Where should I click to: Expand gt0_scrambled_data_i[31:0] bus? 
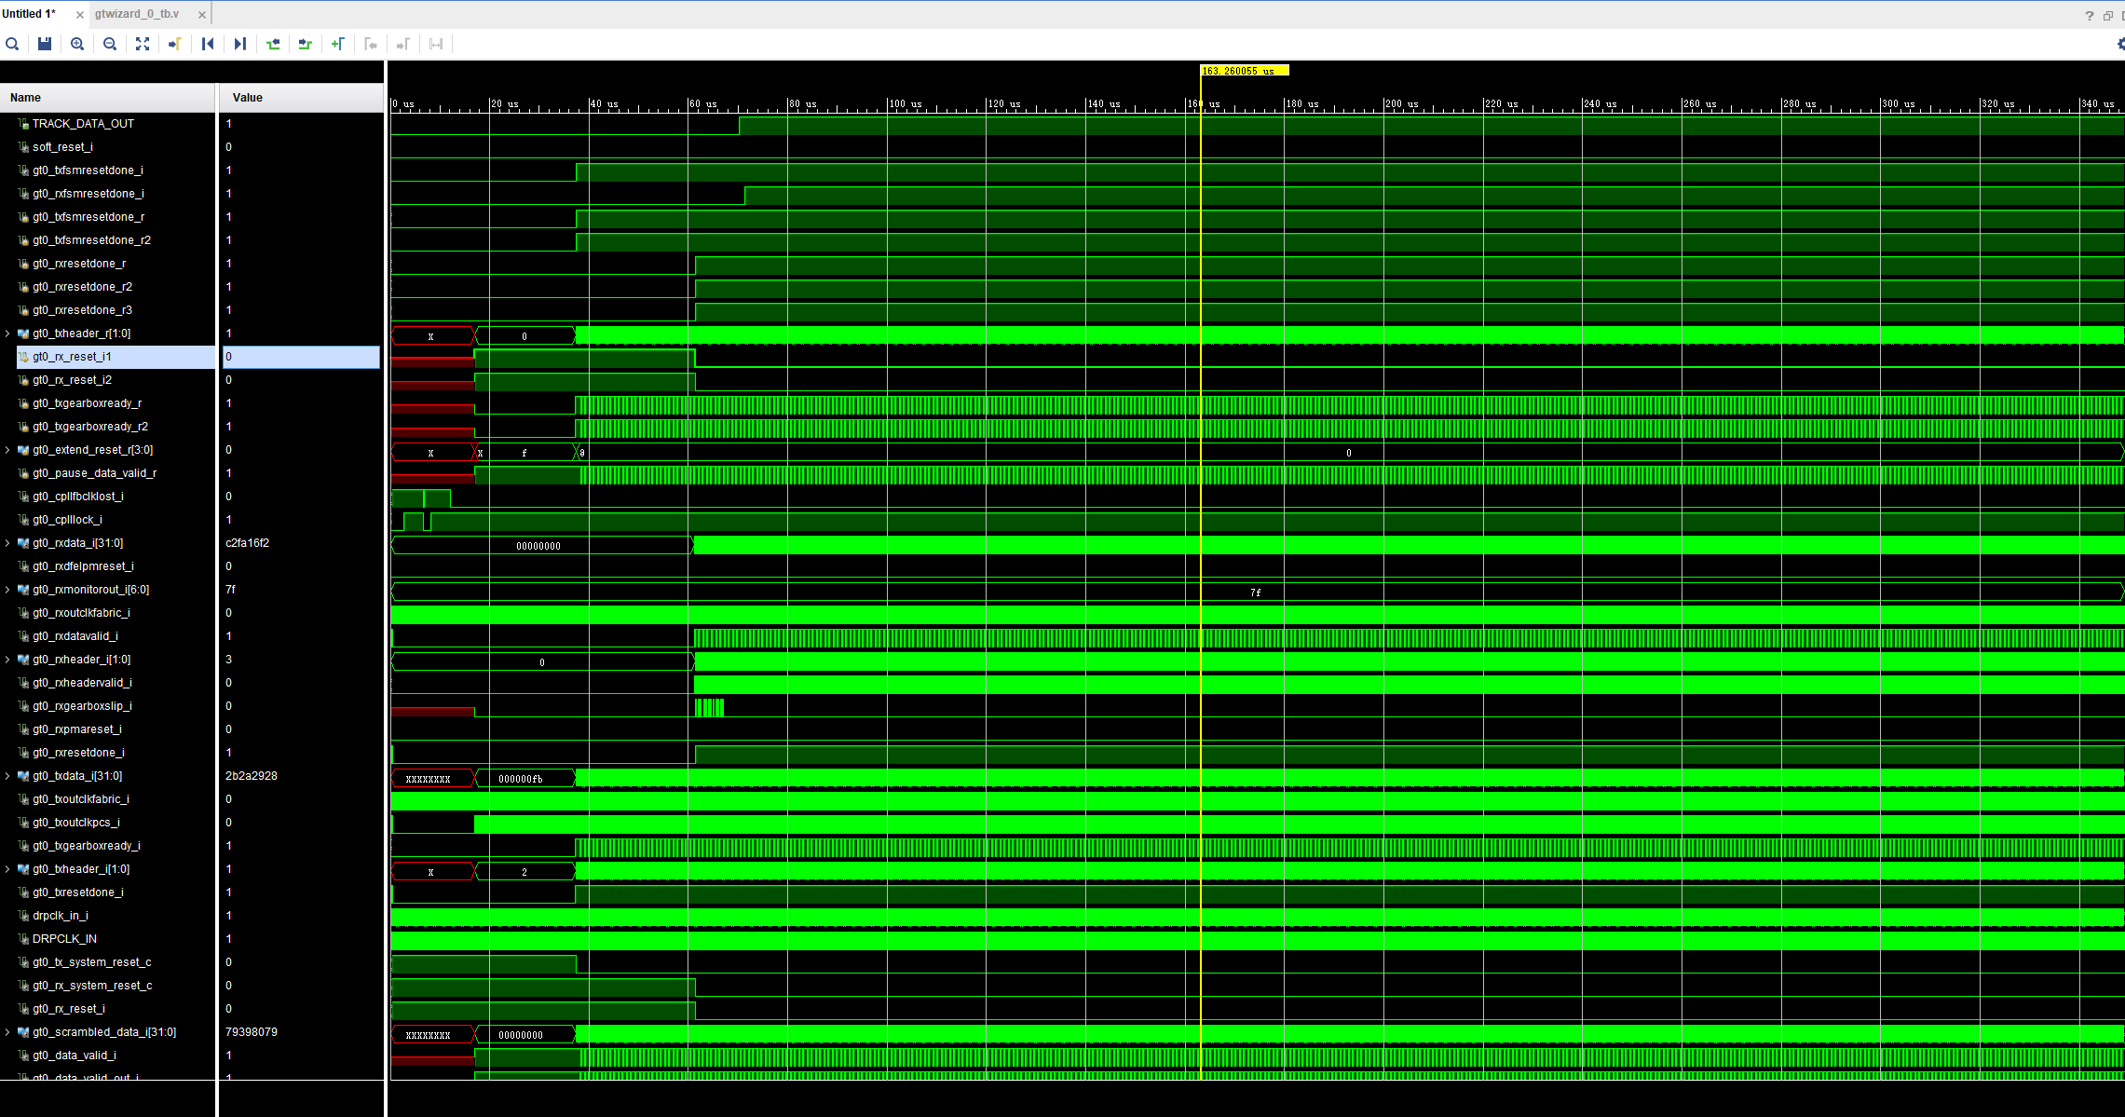coord(7,1032)
